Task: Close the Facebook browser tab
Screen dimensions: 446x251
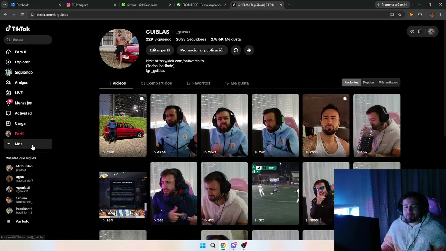Action: [60, 5]
